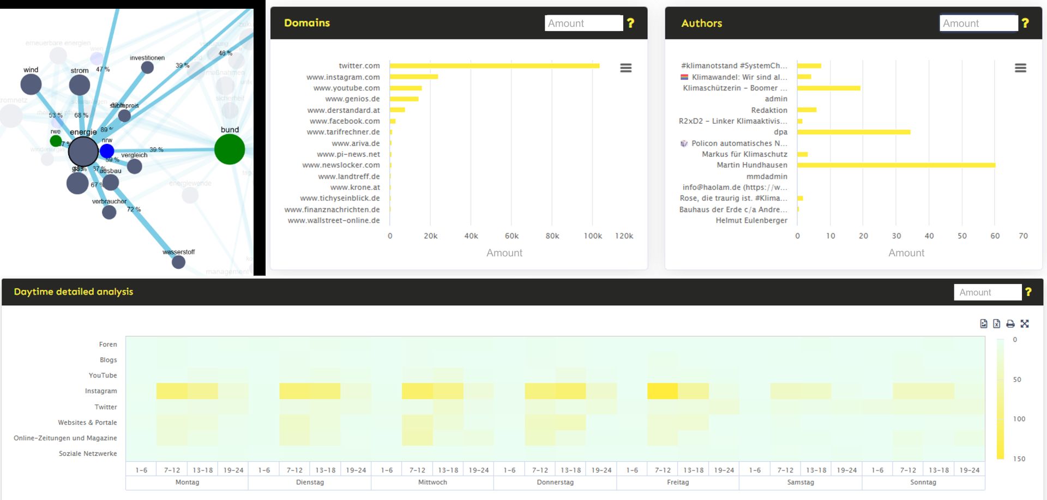Open the Amount dropdown in Daytime analysis
Viewport: 1047px width, 500px height.
coord(987,292)
